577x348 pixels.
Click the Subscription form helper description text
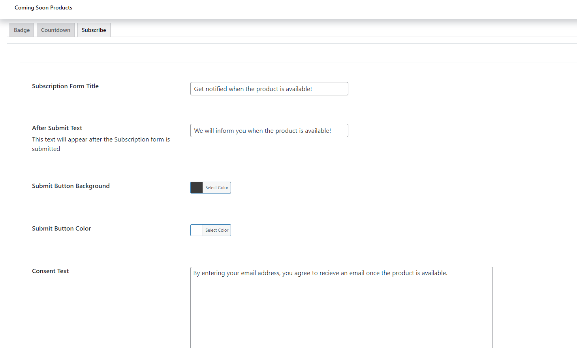point(101,144)
